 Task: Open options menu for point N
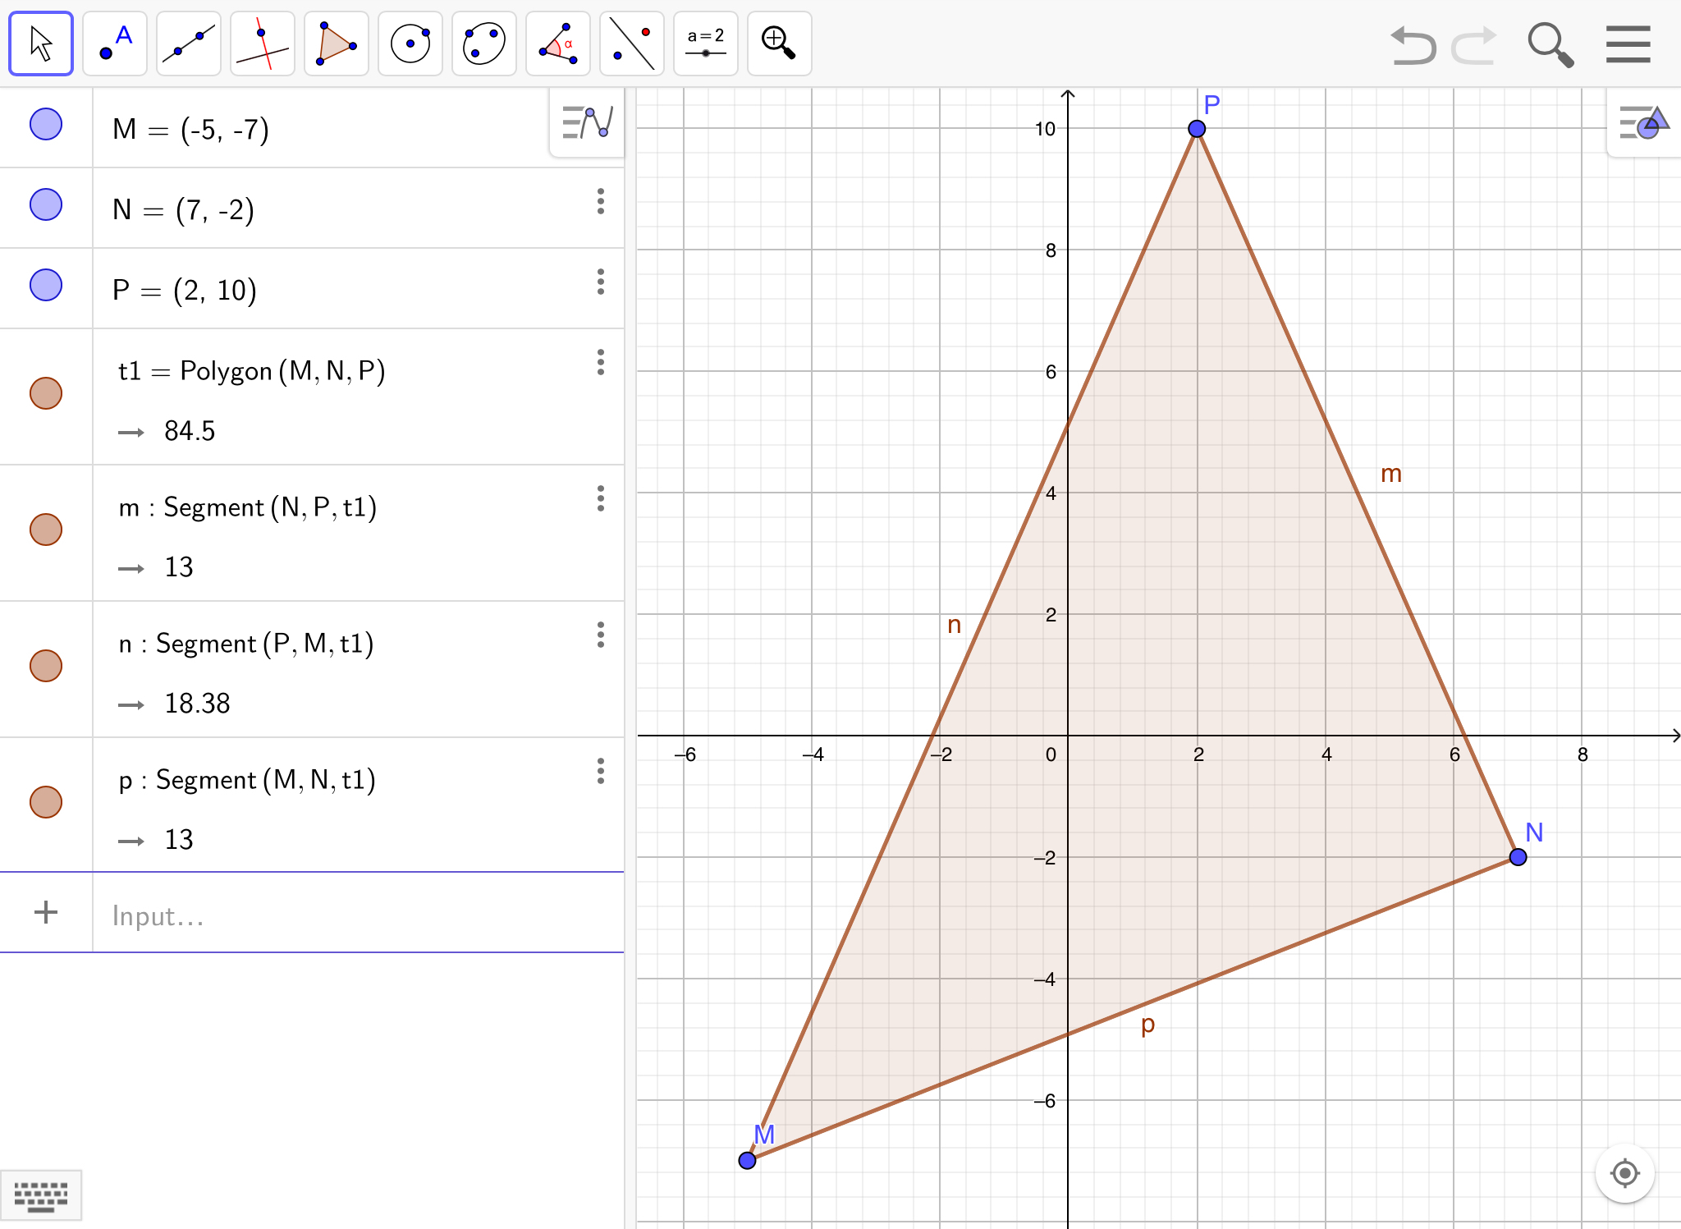point(601,201)
